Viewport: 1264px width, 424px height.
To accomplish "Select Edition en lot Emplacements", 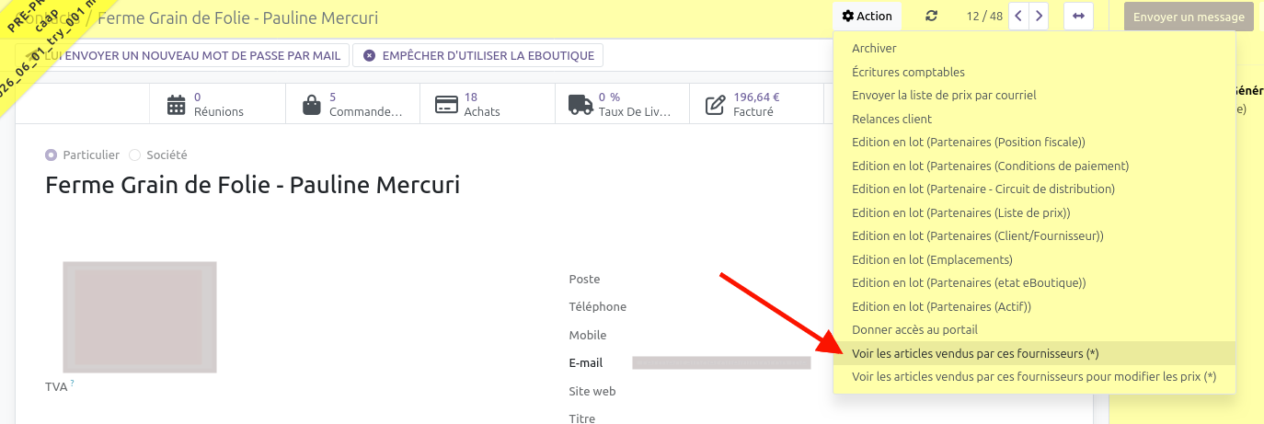I will click(1034, 259).
